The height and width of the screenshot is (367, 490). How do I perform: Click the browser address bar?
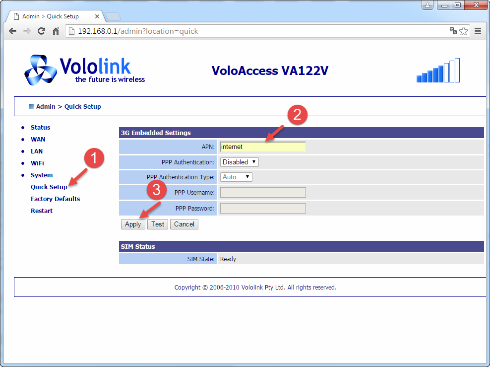[x=258, y=31]
